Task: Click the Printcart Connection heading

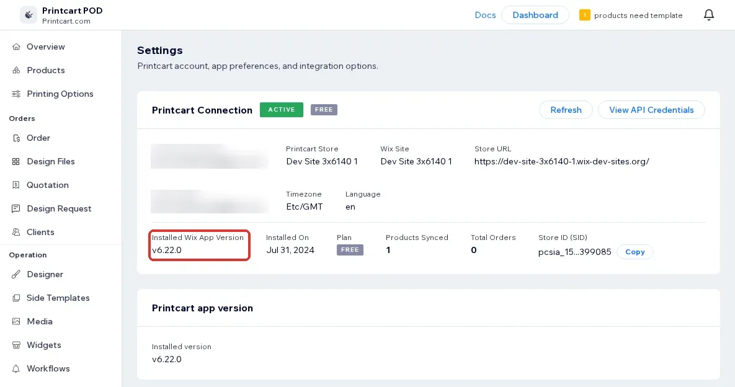Action: click(202, 110)
